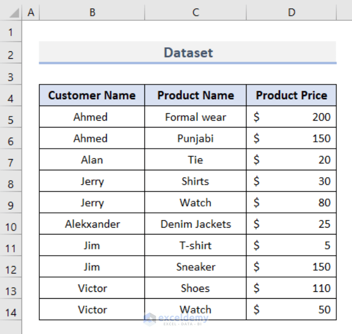The height and width of the screenshot is (334, 352).
Task: Click the $5 price cell
Action: pos(291,245)
